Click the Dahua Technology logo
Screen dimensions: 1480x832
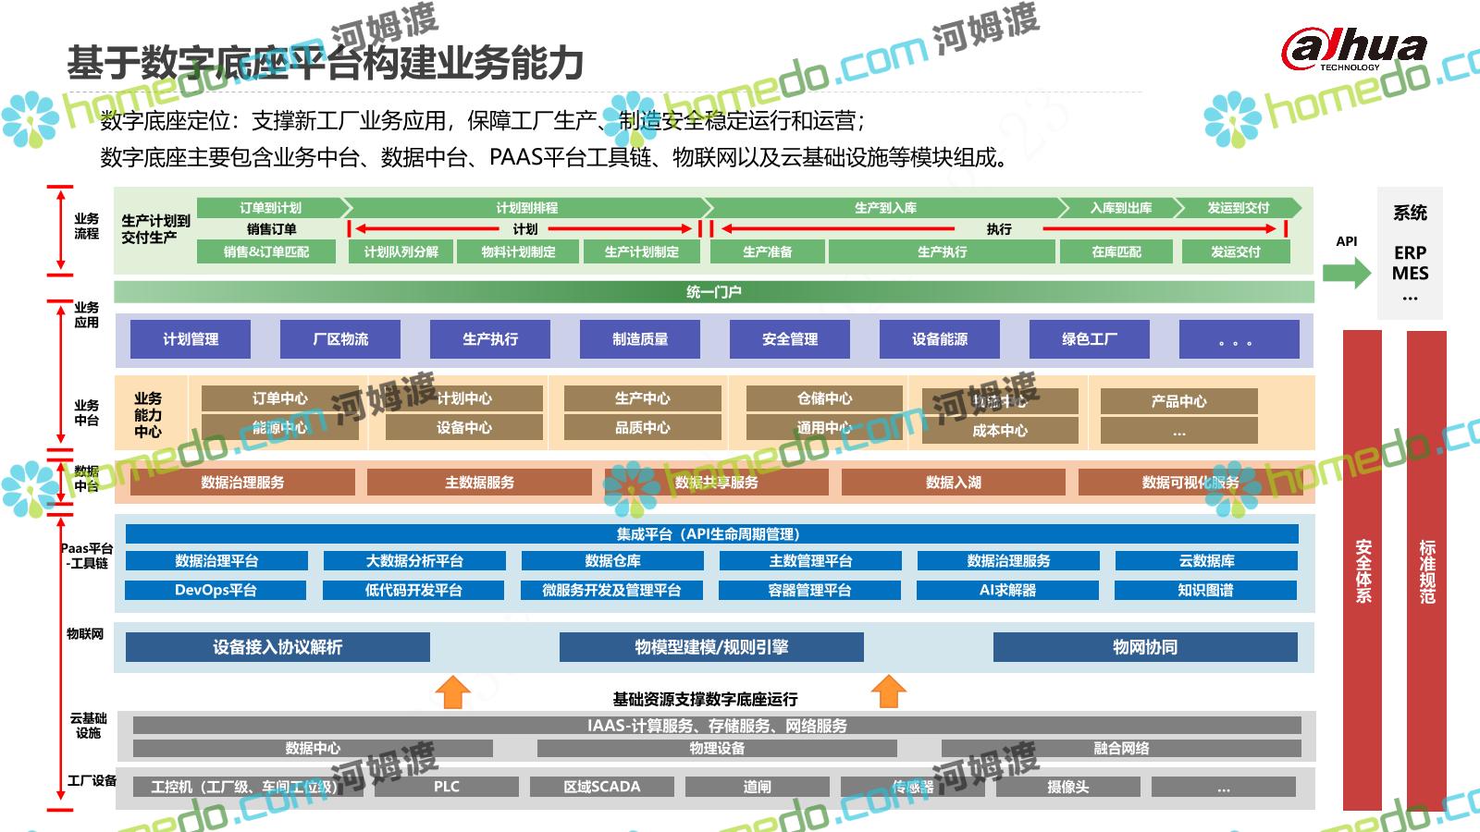coord(1353,49)
